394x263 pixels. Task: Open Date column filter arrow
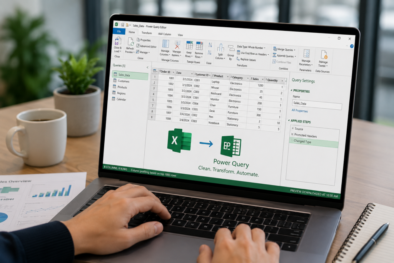pyautogui.click(x=192, y=74)
